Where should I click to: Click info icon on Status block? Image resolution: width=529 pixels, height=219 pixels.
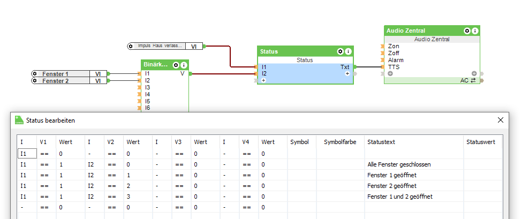click(348, 51)
